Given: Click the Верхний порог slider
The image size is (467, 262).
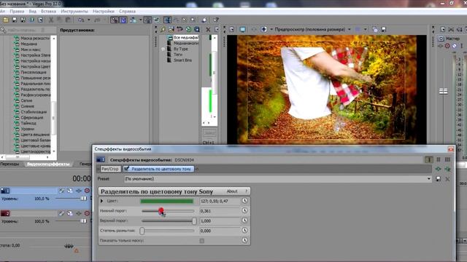Looking at the screenshot, I should pyautogui.click(x=168, y=221).
